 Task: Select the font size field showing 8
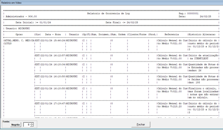pos(27,125)
